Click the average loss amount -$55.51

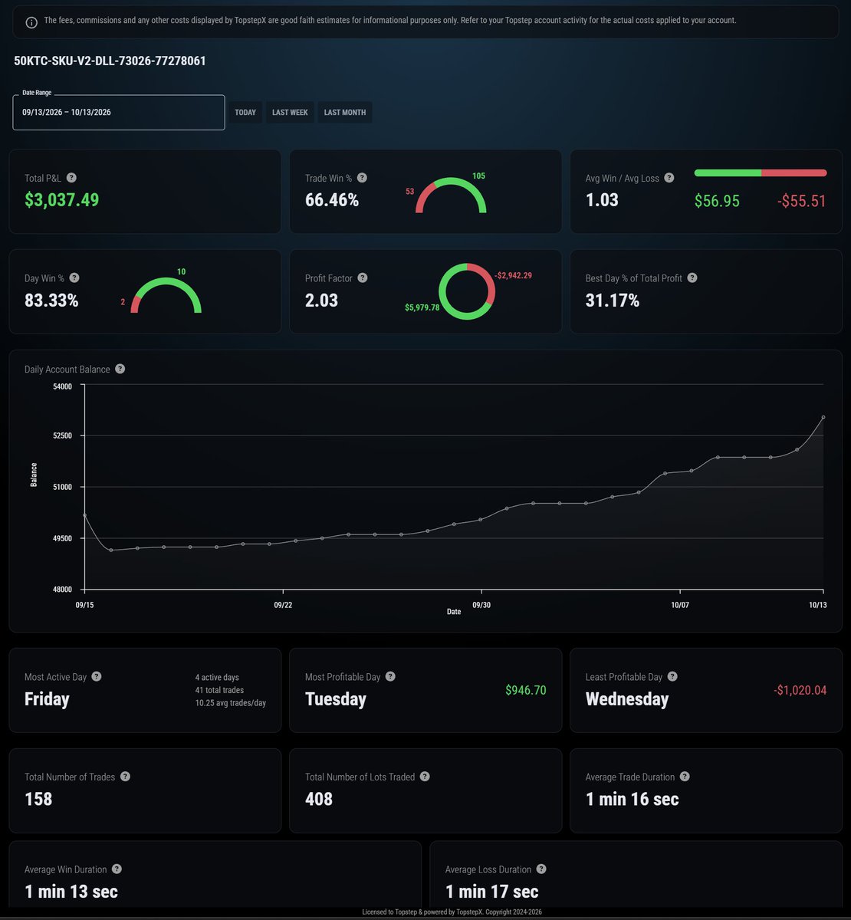click(802, 201)
